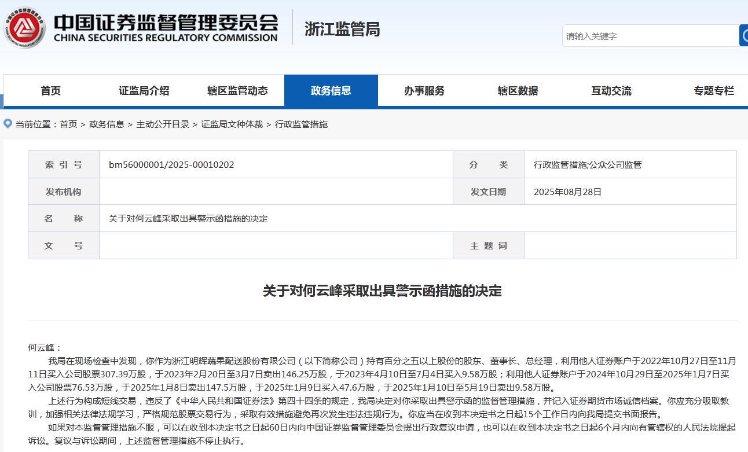
Task: Click the 名称 cell document title text
Action: pos(188,219)
